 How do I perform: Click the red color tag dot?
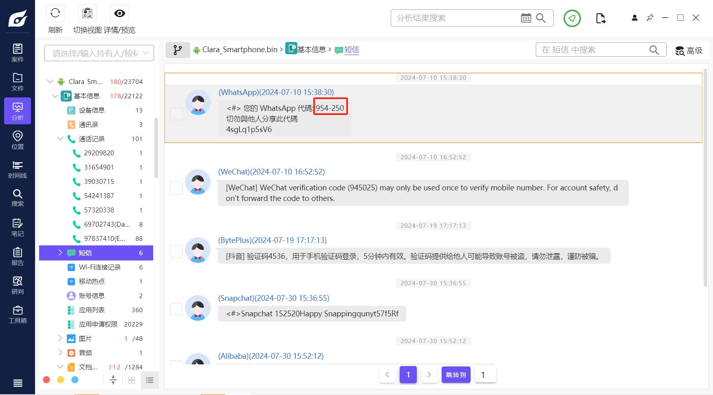tap(46, 380)
